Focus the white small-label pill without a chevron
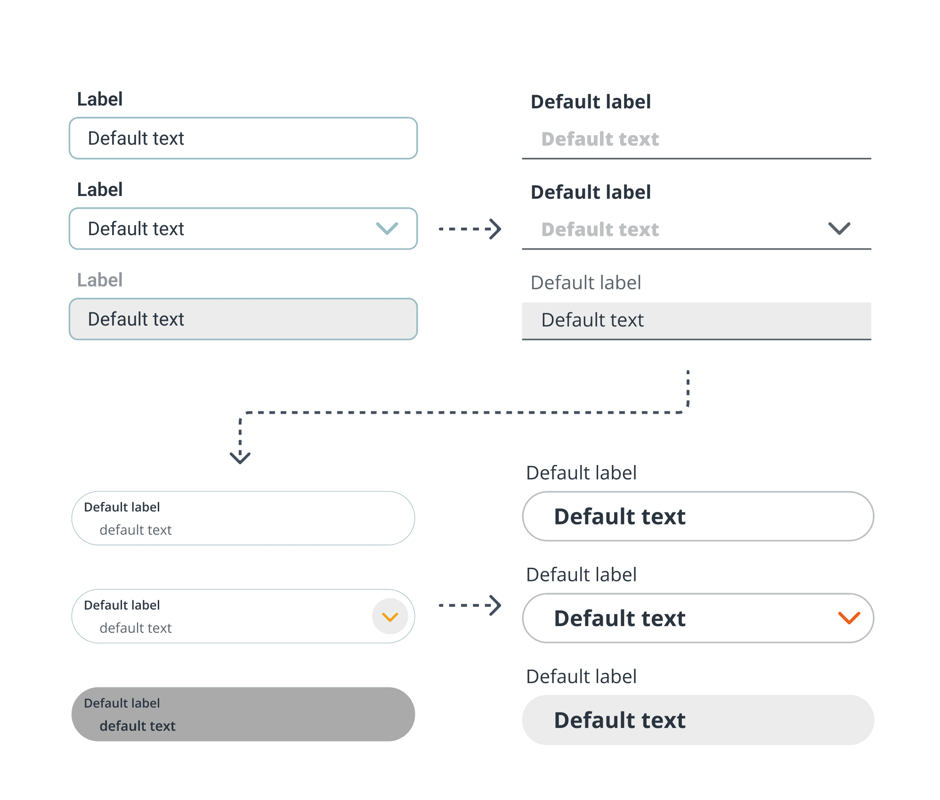940x800 pixels. pyautogui.click(x=243, y=518)
